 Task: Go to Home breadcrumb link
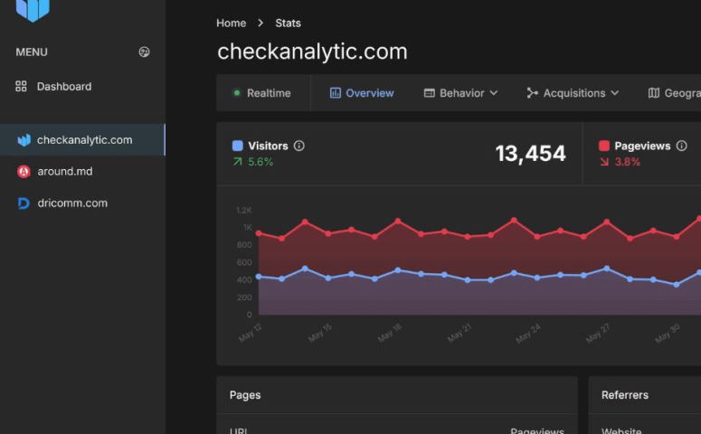(x=232, y=24)
